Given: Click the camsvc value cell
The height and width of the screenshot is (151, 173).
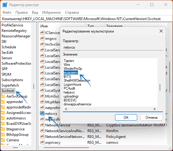Looking at the screenshot, I should tap(112, 142).
